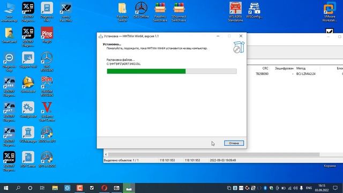Viewport: 343px width, 193px height.
Task: Click 'Выделено объектов: 1 / 1' status text
Action: pos(121,160)
